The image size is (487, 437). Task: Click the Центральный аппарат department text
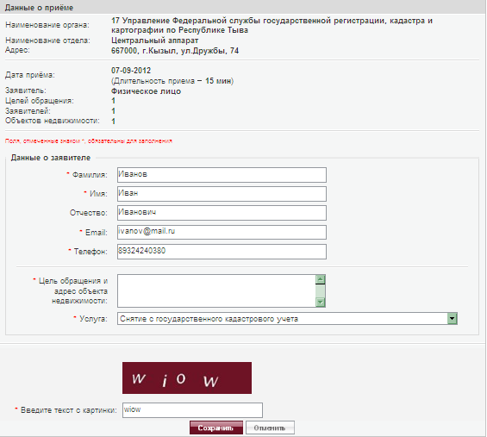click(154, 41)
